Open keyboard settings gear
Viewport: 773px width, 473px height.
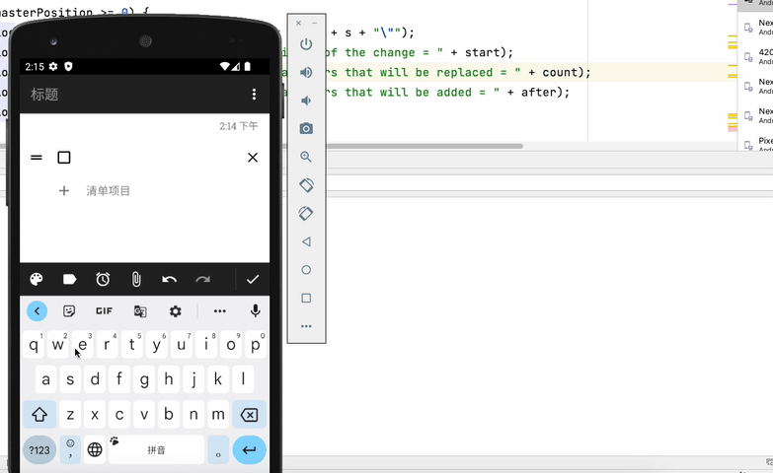(x=176, y=311)
